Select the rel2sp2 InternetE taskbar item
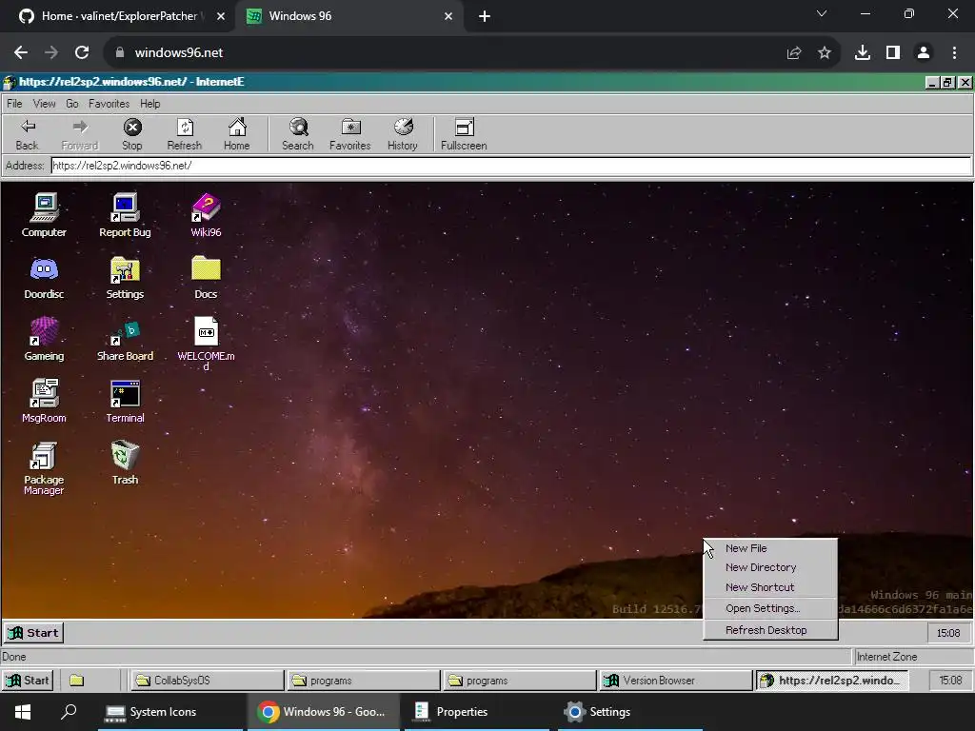The image size is (975, 731). click(832, 681)
